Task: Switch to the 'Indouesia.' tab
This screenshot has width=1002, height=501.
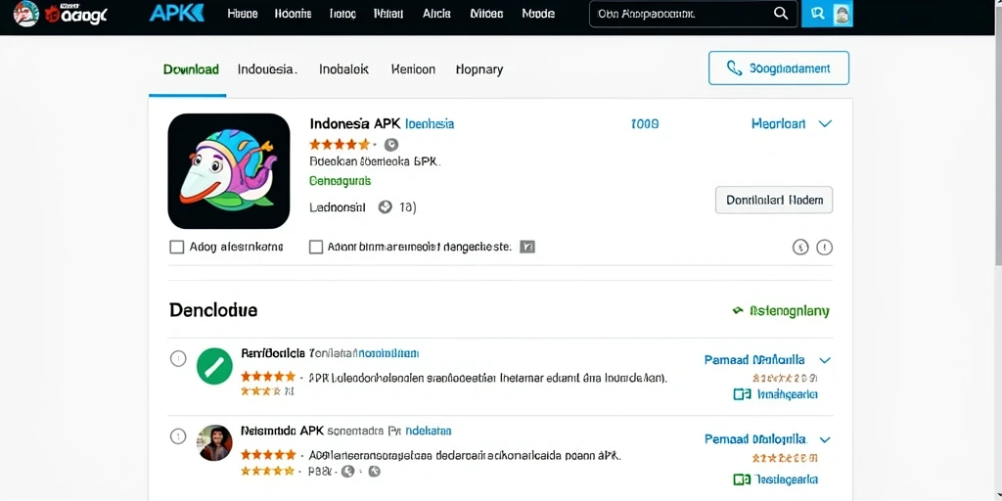Action: 267,69
